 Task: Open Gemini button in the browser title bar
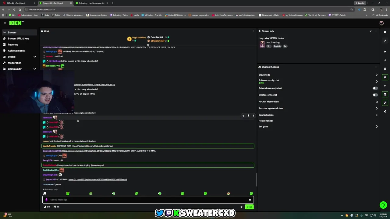[x=360, y=3]
